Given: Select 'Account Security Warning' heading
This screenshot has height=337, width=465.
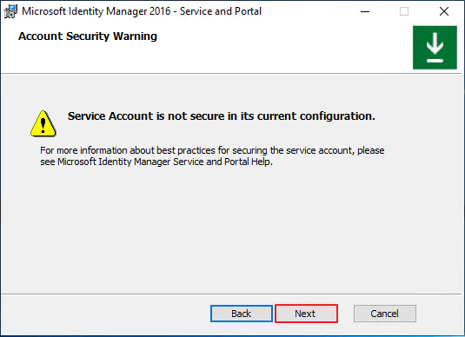Looking at the screenshot, I should click(88, 36).
